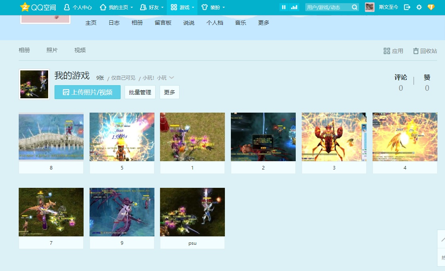Click the 9张 photo count text

[100, 78]
